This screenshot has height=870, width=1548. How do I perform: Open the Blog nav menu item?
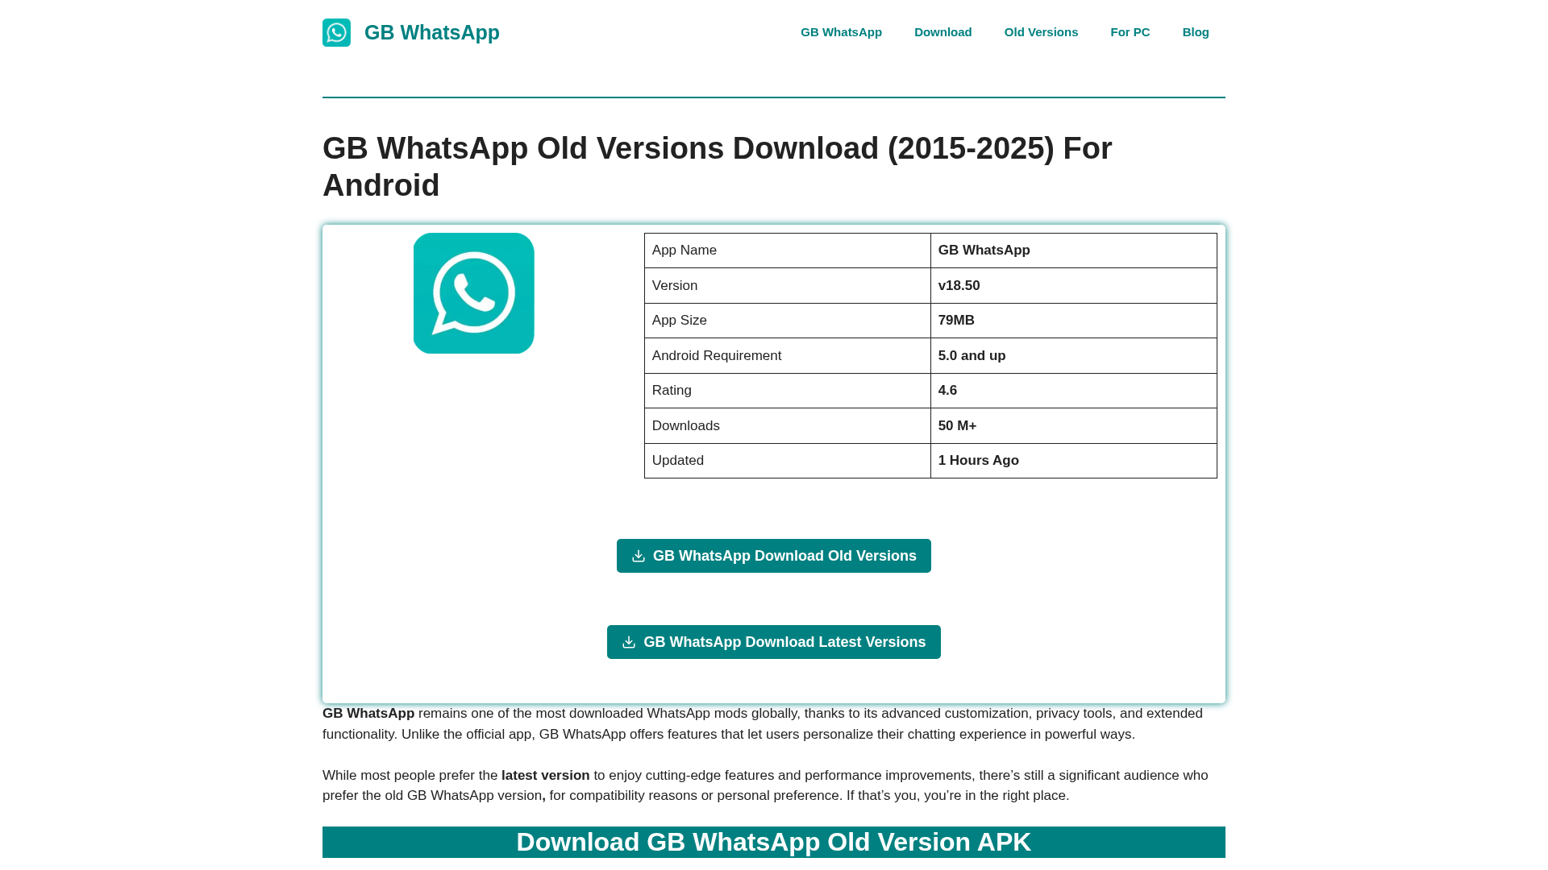click(1196, 32)
